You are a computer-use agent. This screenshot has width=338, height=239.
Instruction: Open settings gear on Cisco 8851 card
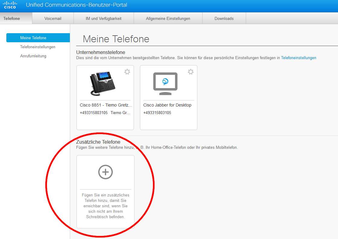click(x=127, y=72)
